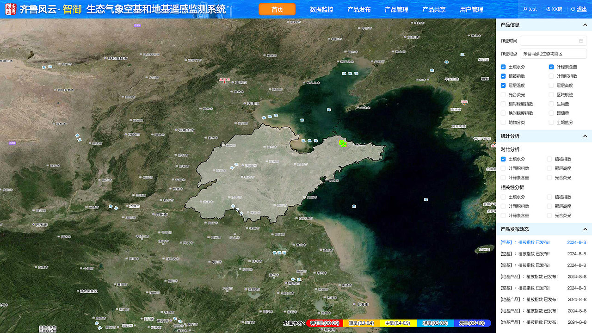
Task: Open the 数据监控 menu
Action: (x=321, y=9)
